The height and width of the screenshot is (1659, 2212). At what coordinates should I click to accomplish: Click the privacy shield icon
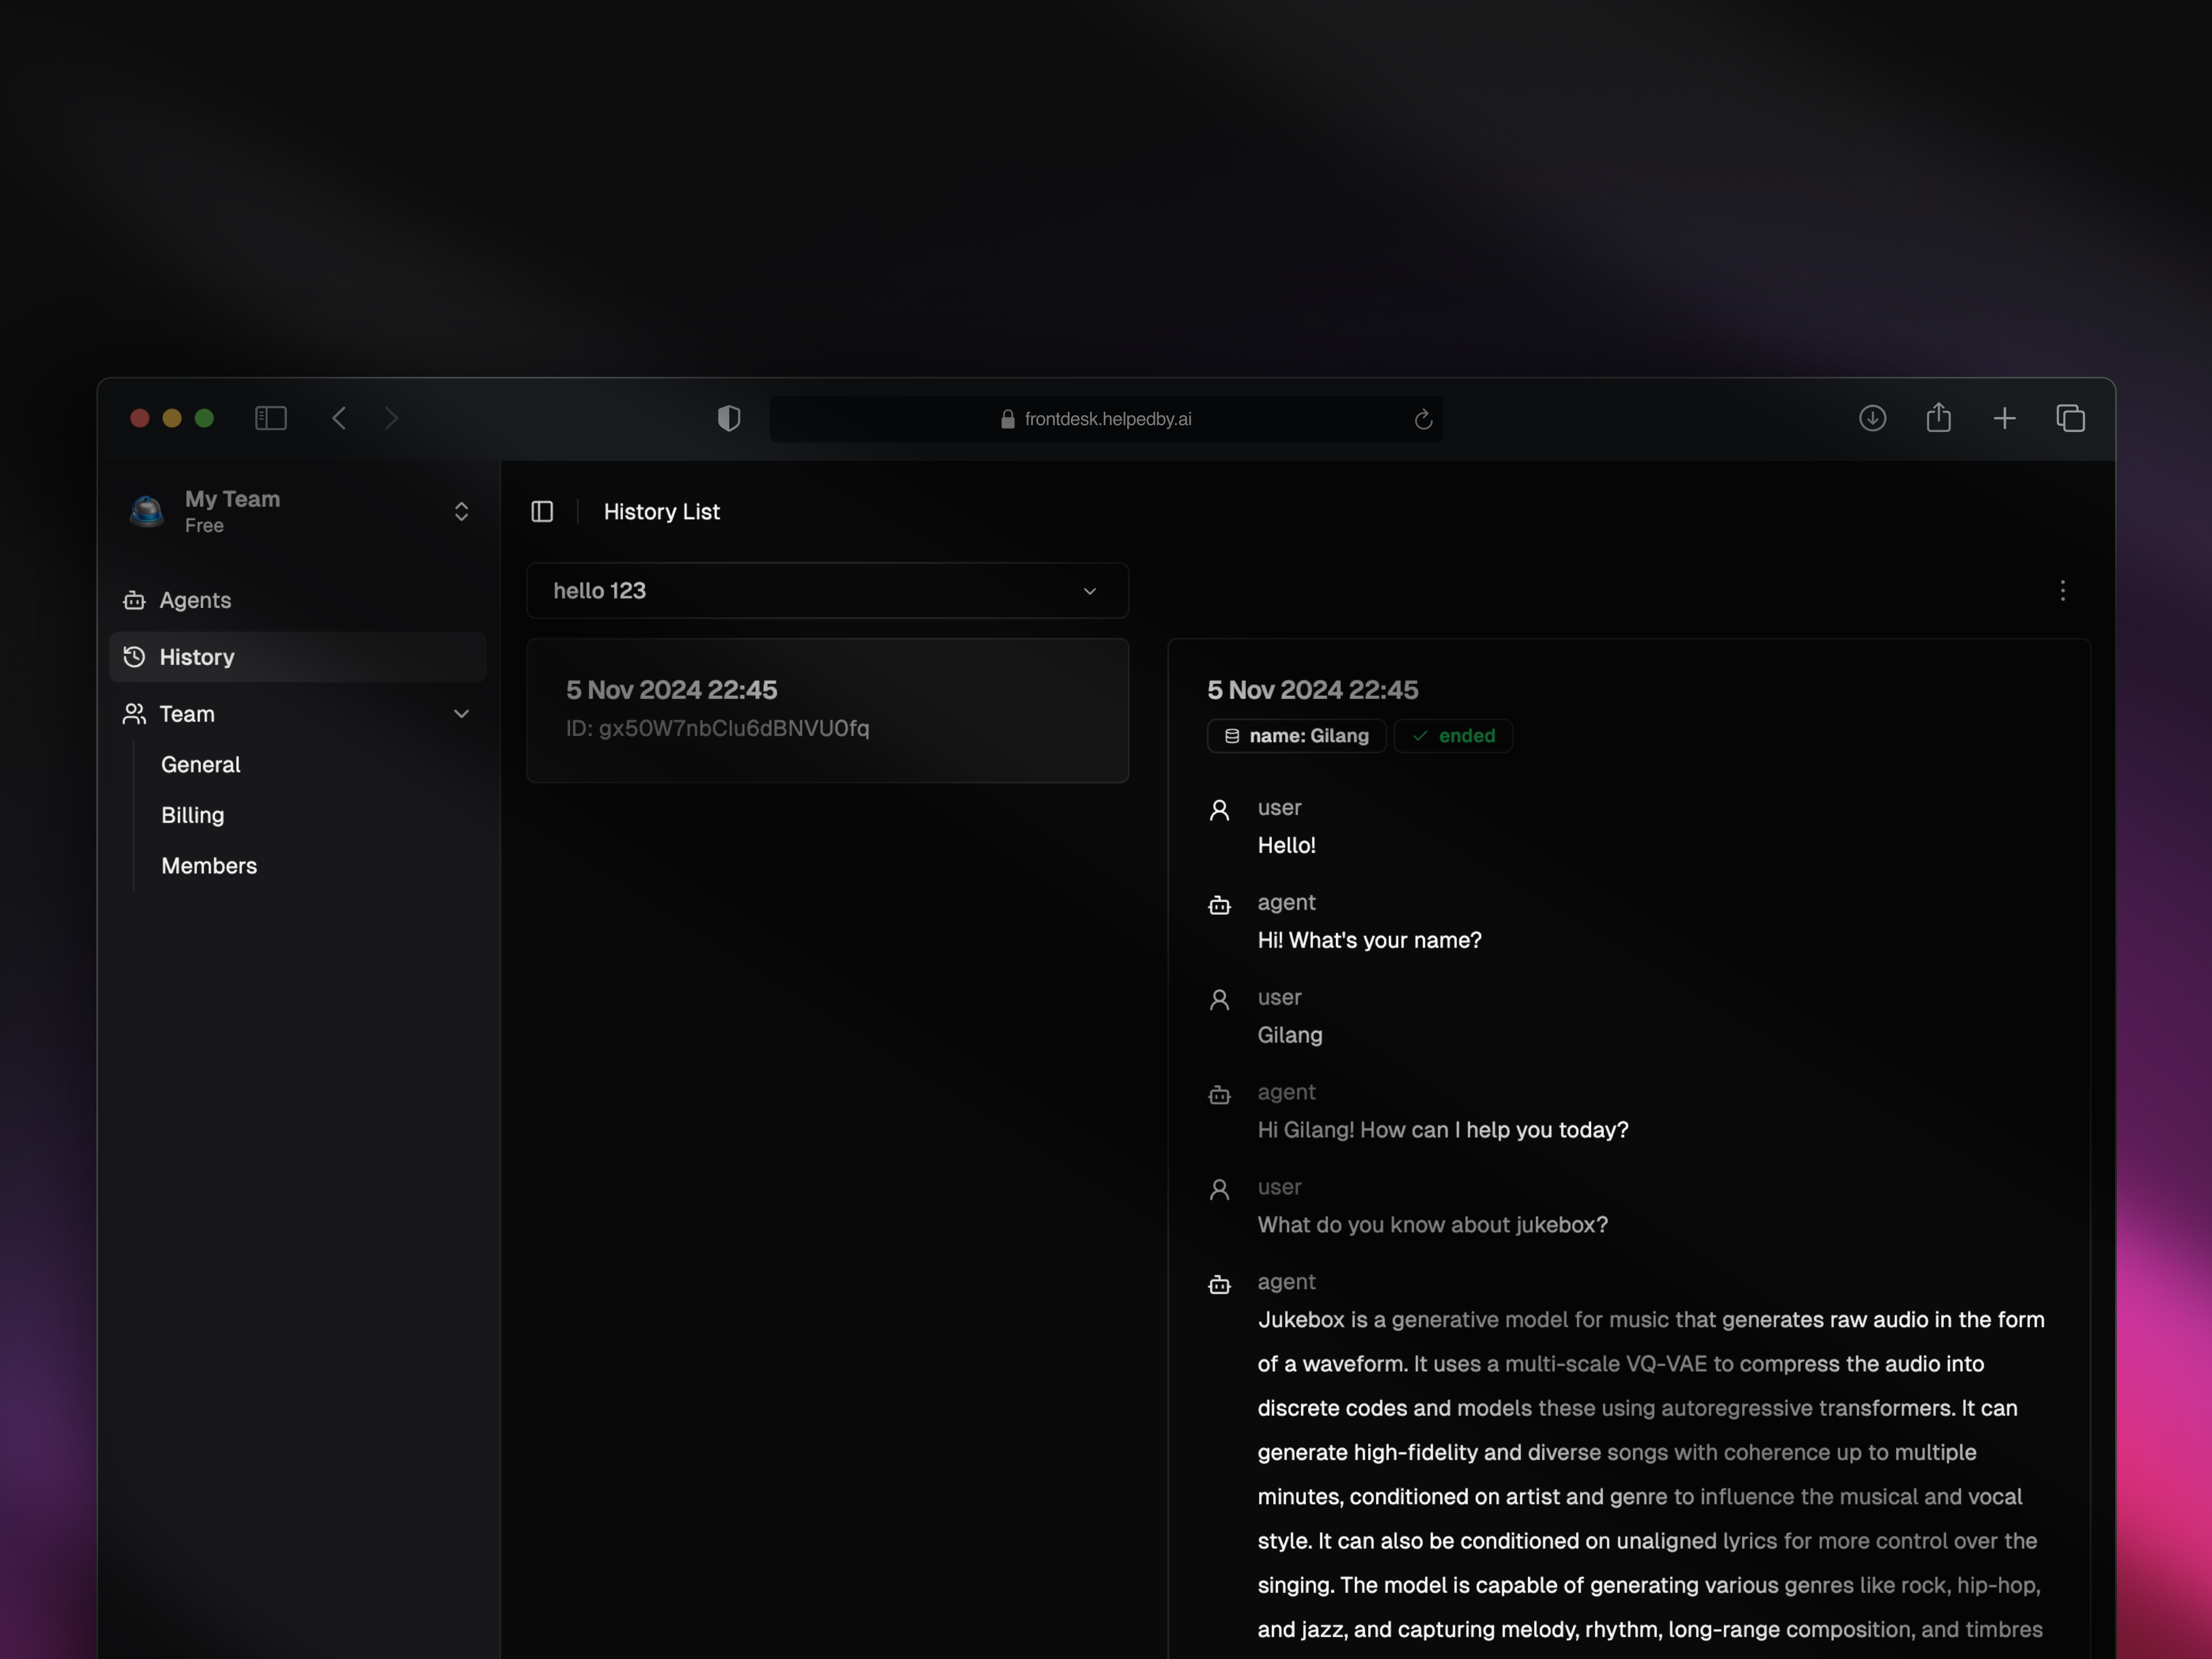pyautogui.click(x=729, y=418)
